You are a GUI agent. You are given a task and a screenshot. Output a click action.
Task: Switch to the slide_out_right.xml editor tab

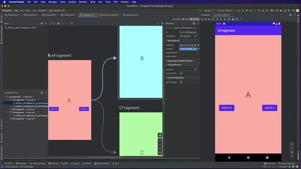click(110, 15)
